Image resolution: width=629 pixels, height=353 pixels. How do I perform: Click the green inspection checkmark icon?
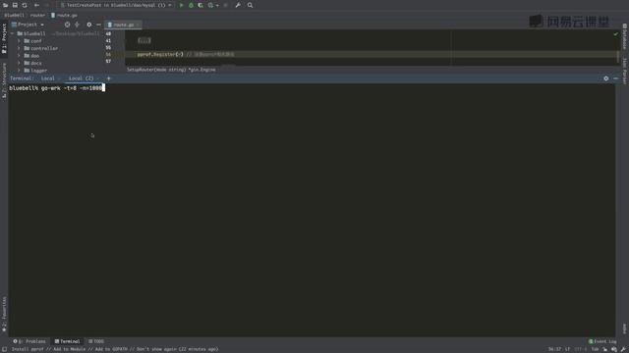pyautogui.click(x=616, y=34)
